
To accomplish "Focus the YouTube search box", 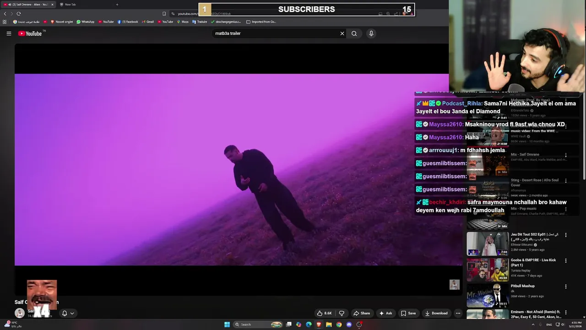I will tap(275, 33).
